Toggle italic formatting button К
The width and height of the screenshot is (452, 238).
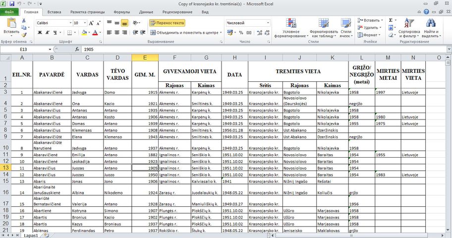point(48,33)
